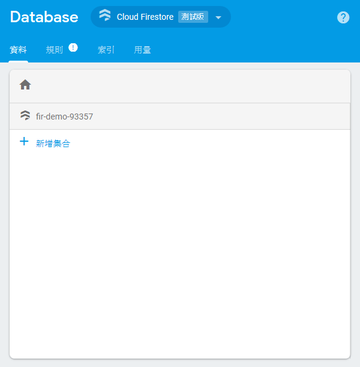Click the warning badge on 規則 tab
This screenshot has width=360, height=367.
[73, 47]
